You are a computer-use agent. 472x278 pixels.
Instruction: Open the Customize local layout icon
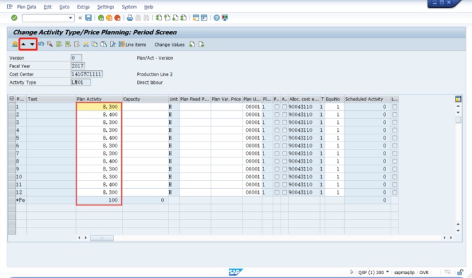coord(225,18)
